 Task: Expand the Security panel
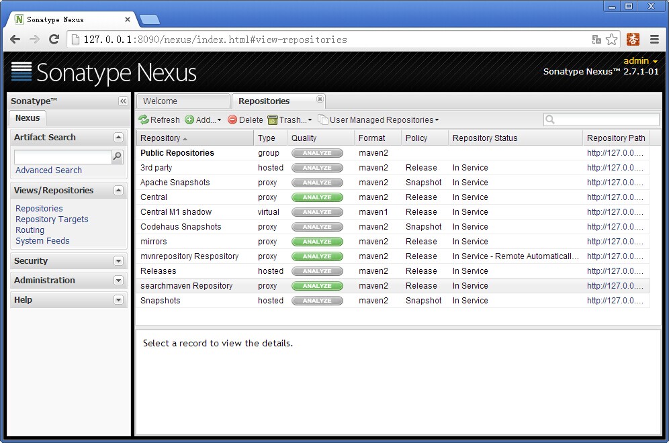click(119, 261)
